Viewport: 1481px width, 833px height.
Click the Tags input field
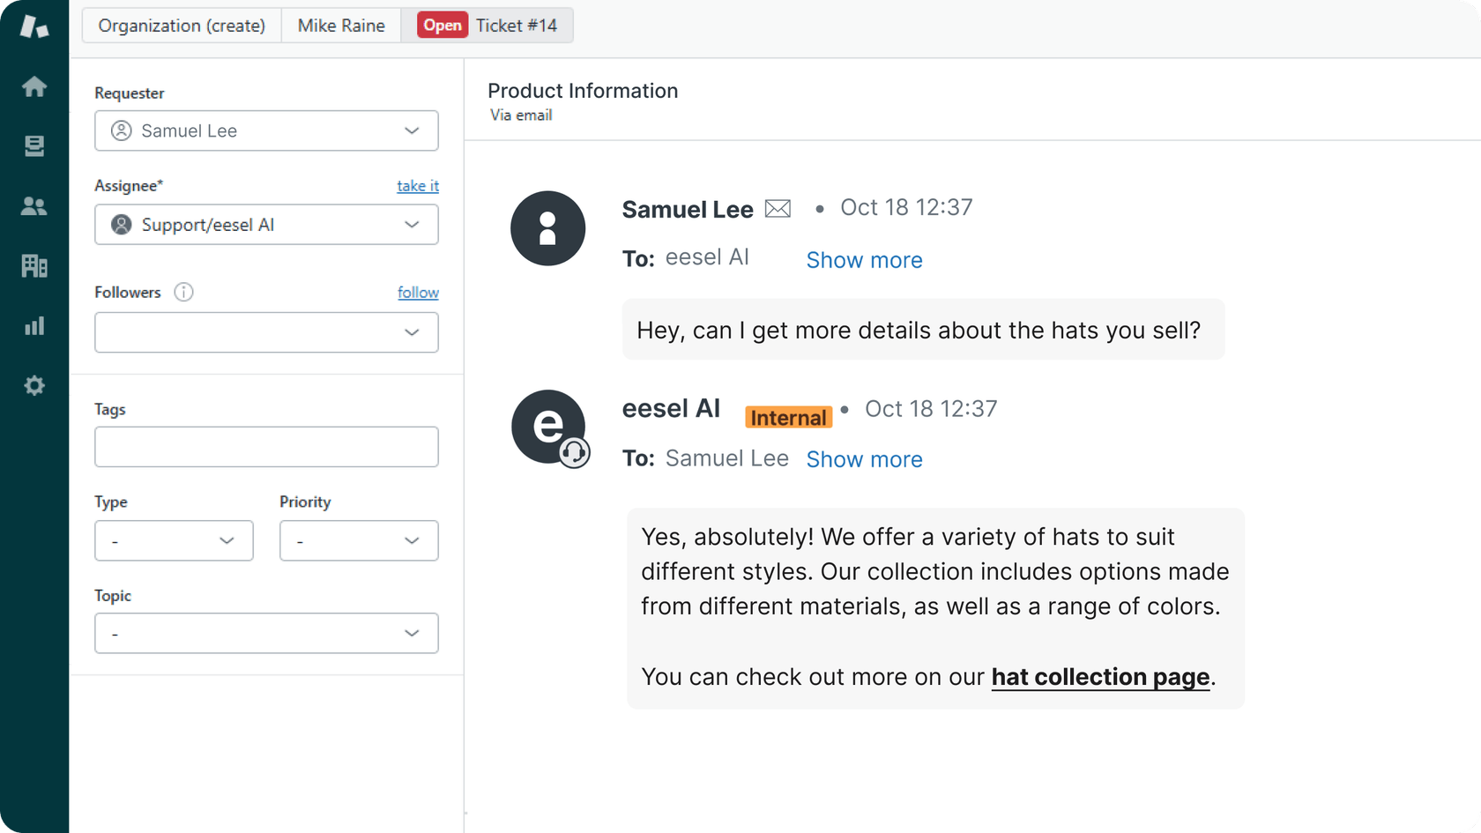(x=266, y=447)
